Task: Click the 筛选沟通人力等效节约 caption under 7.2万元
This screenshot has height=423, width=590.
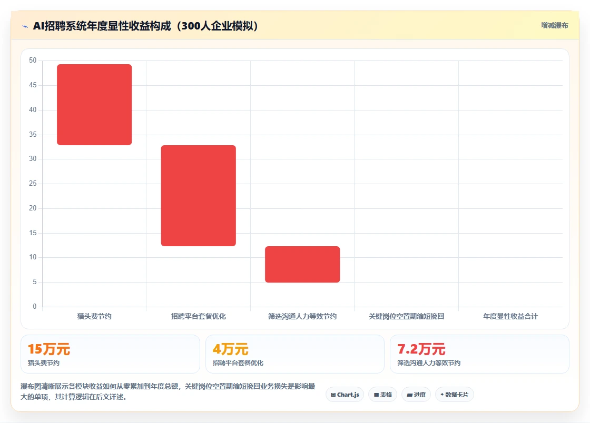Action: (x=429, y=363)
